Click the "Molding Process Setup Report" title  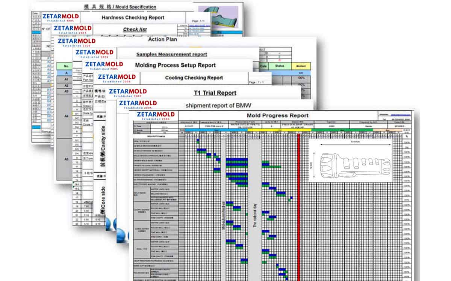pyautogui.click(x=175, y=65)
